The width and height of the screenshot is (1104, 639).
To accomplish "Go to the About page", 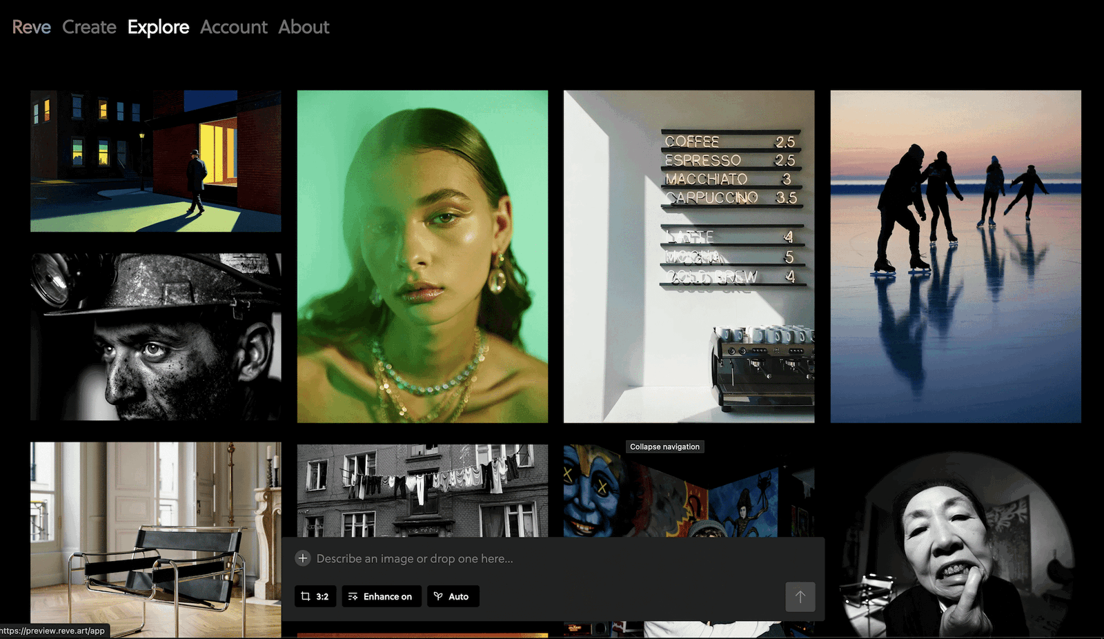I will click(x=304, y=27).
